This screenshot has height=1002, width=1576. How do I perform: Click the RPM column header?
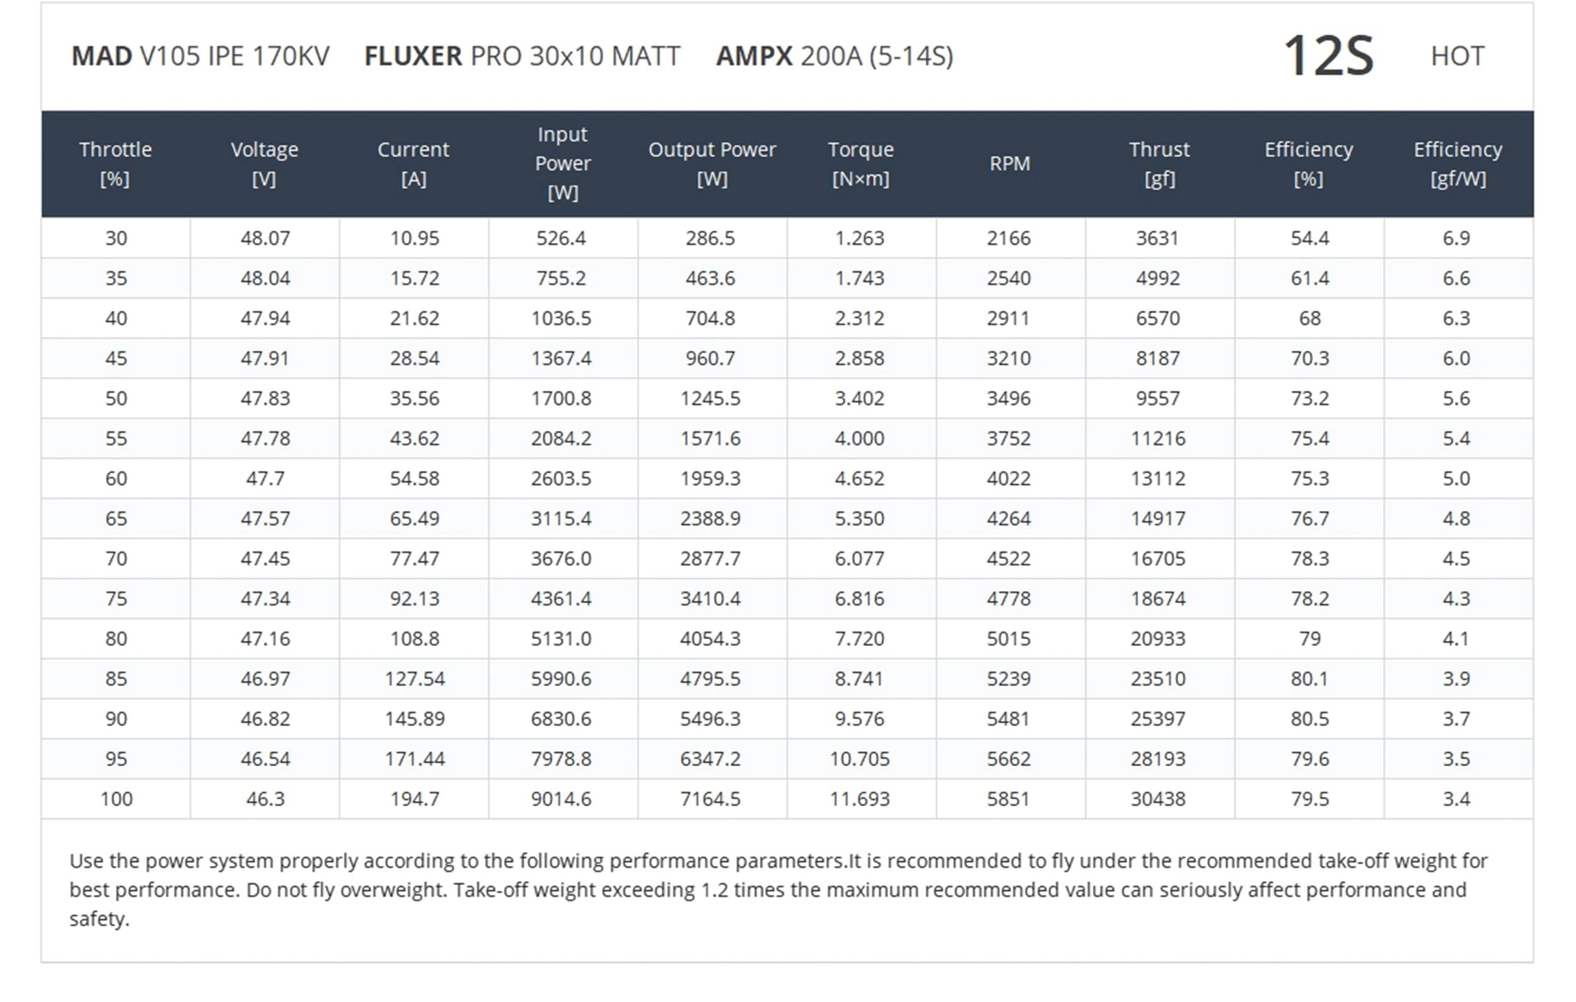pos(1010,164)
